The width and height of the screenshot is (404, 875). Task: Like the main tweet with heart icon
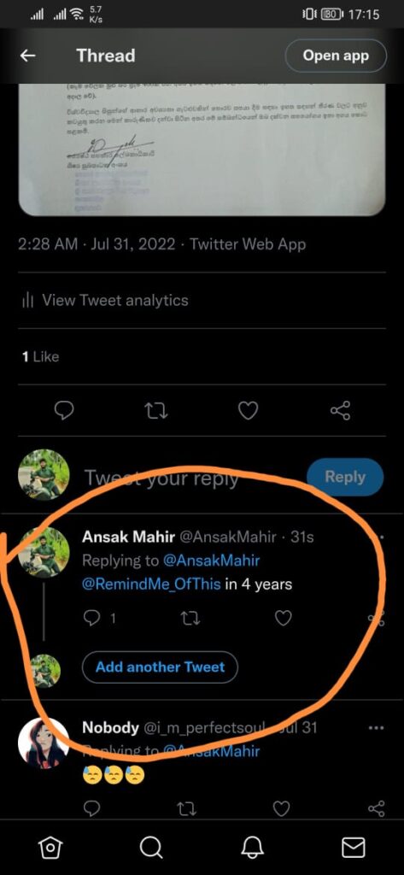click(x=248, y=411)
